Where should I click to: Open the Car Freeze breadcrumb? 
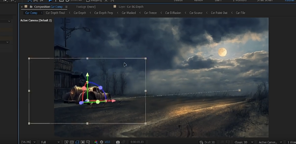151,13
